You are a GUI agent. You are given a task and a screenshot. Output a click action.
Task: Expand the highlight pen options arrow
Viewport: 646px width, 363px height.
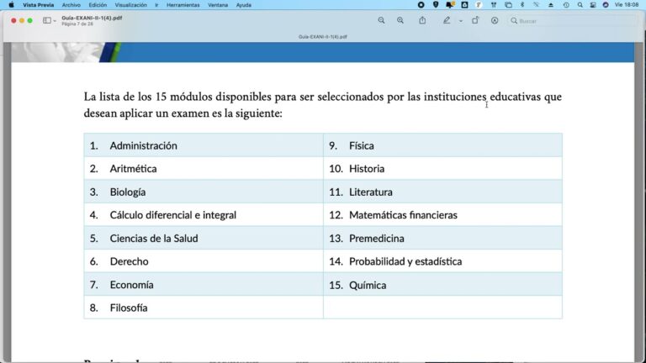(x=461, y=21)
